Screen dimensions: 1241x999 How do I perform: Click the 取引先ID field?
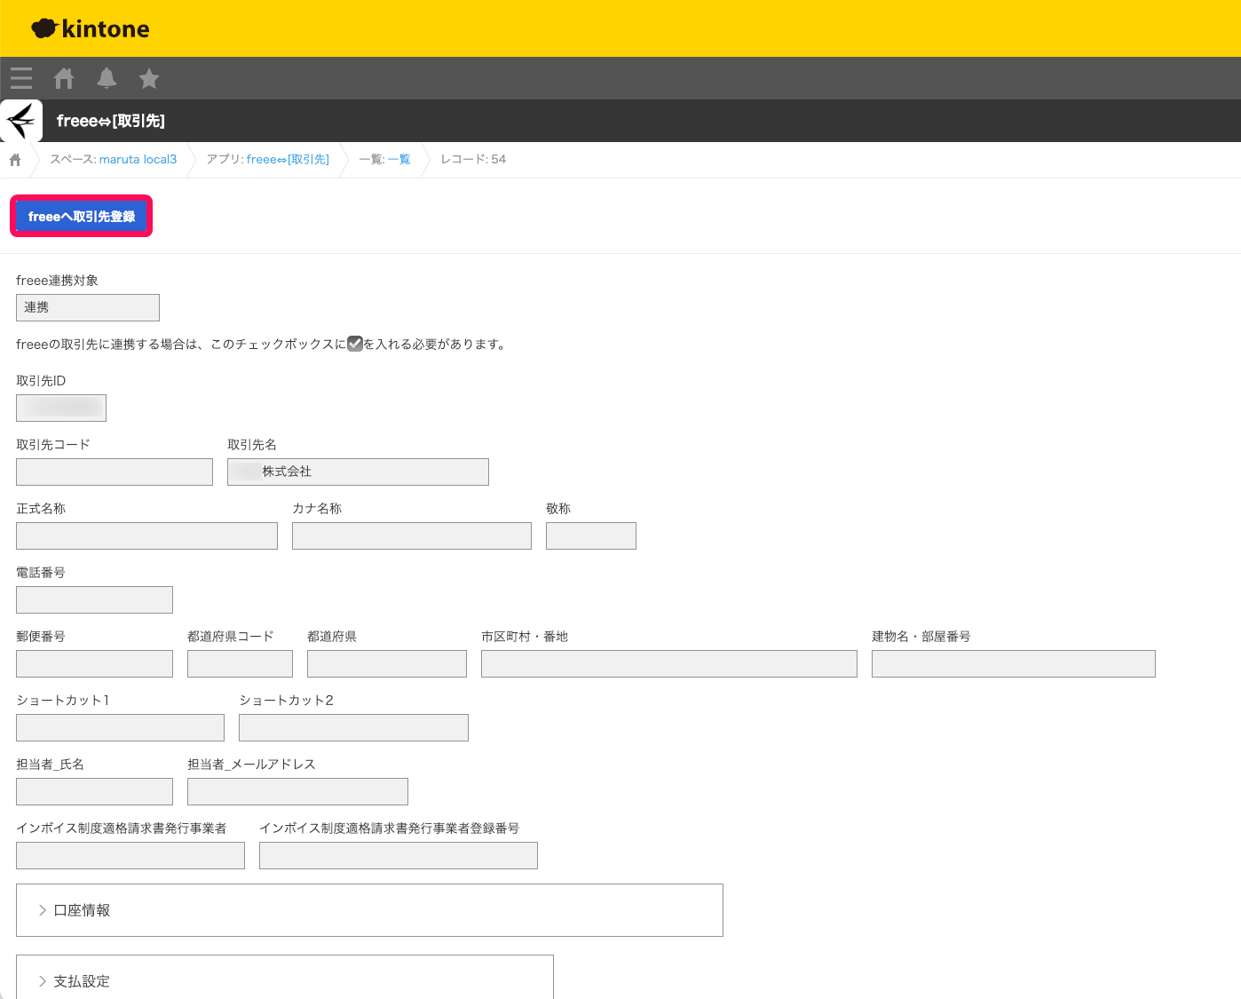point(61,408)
